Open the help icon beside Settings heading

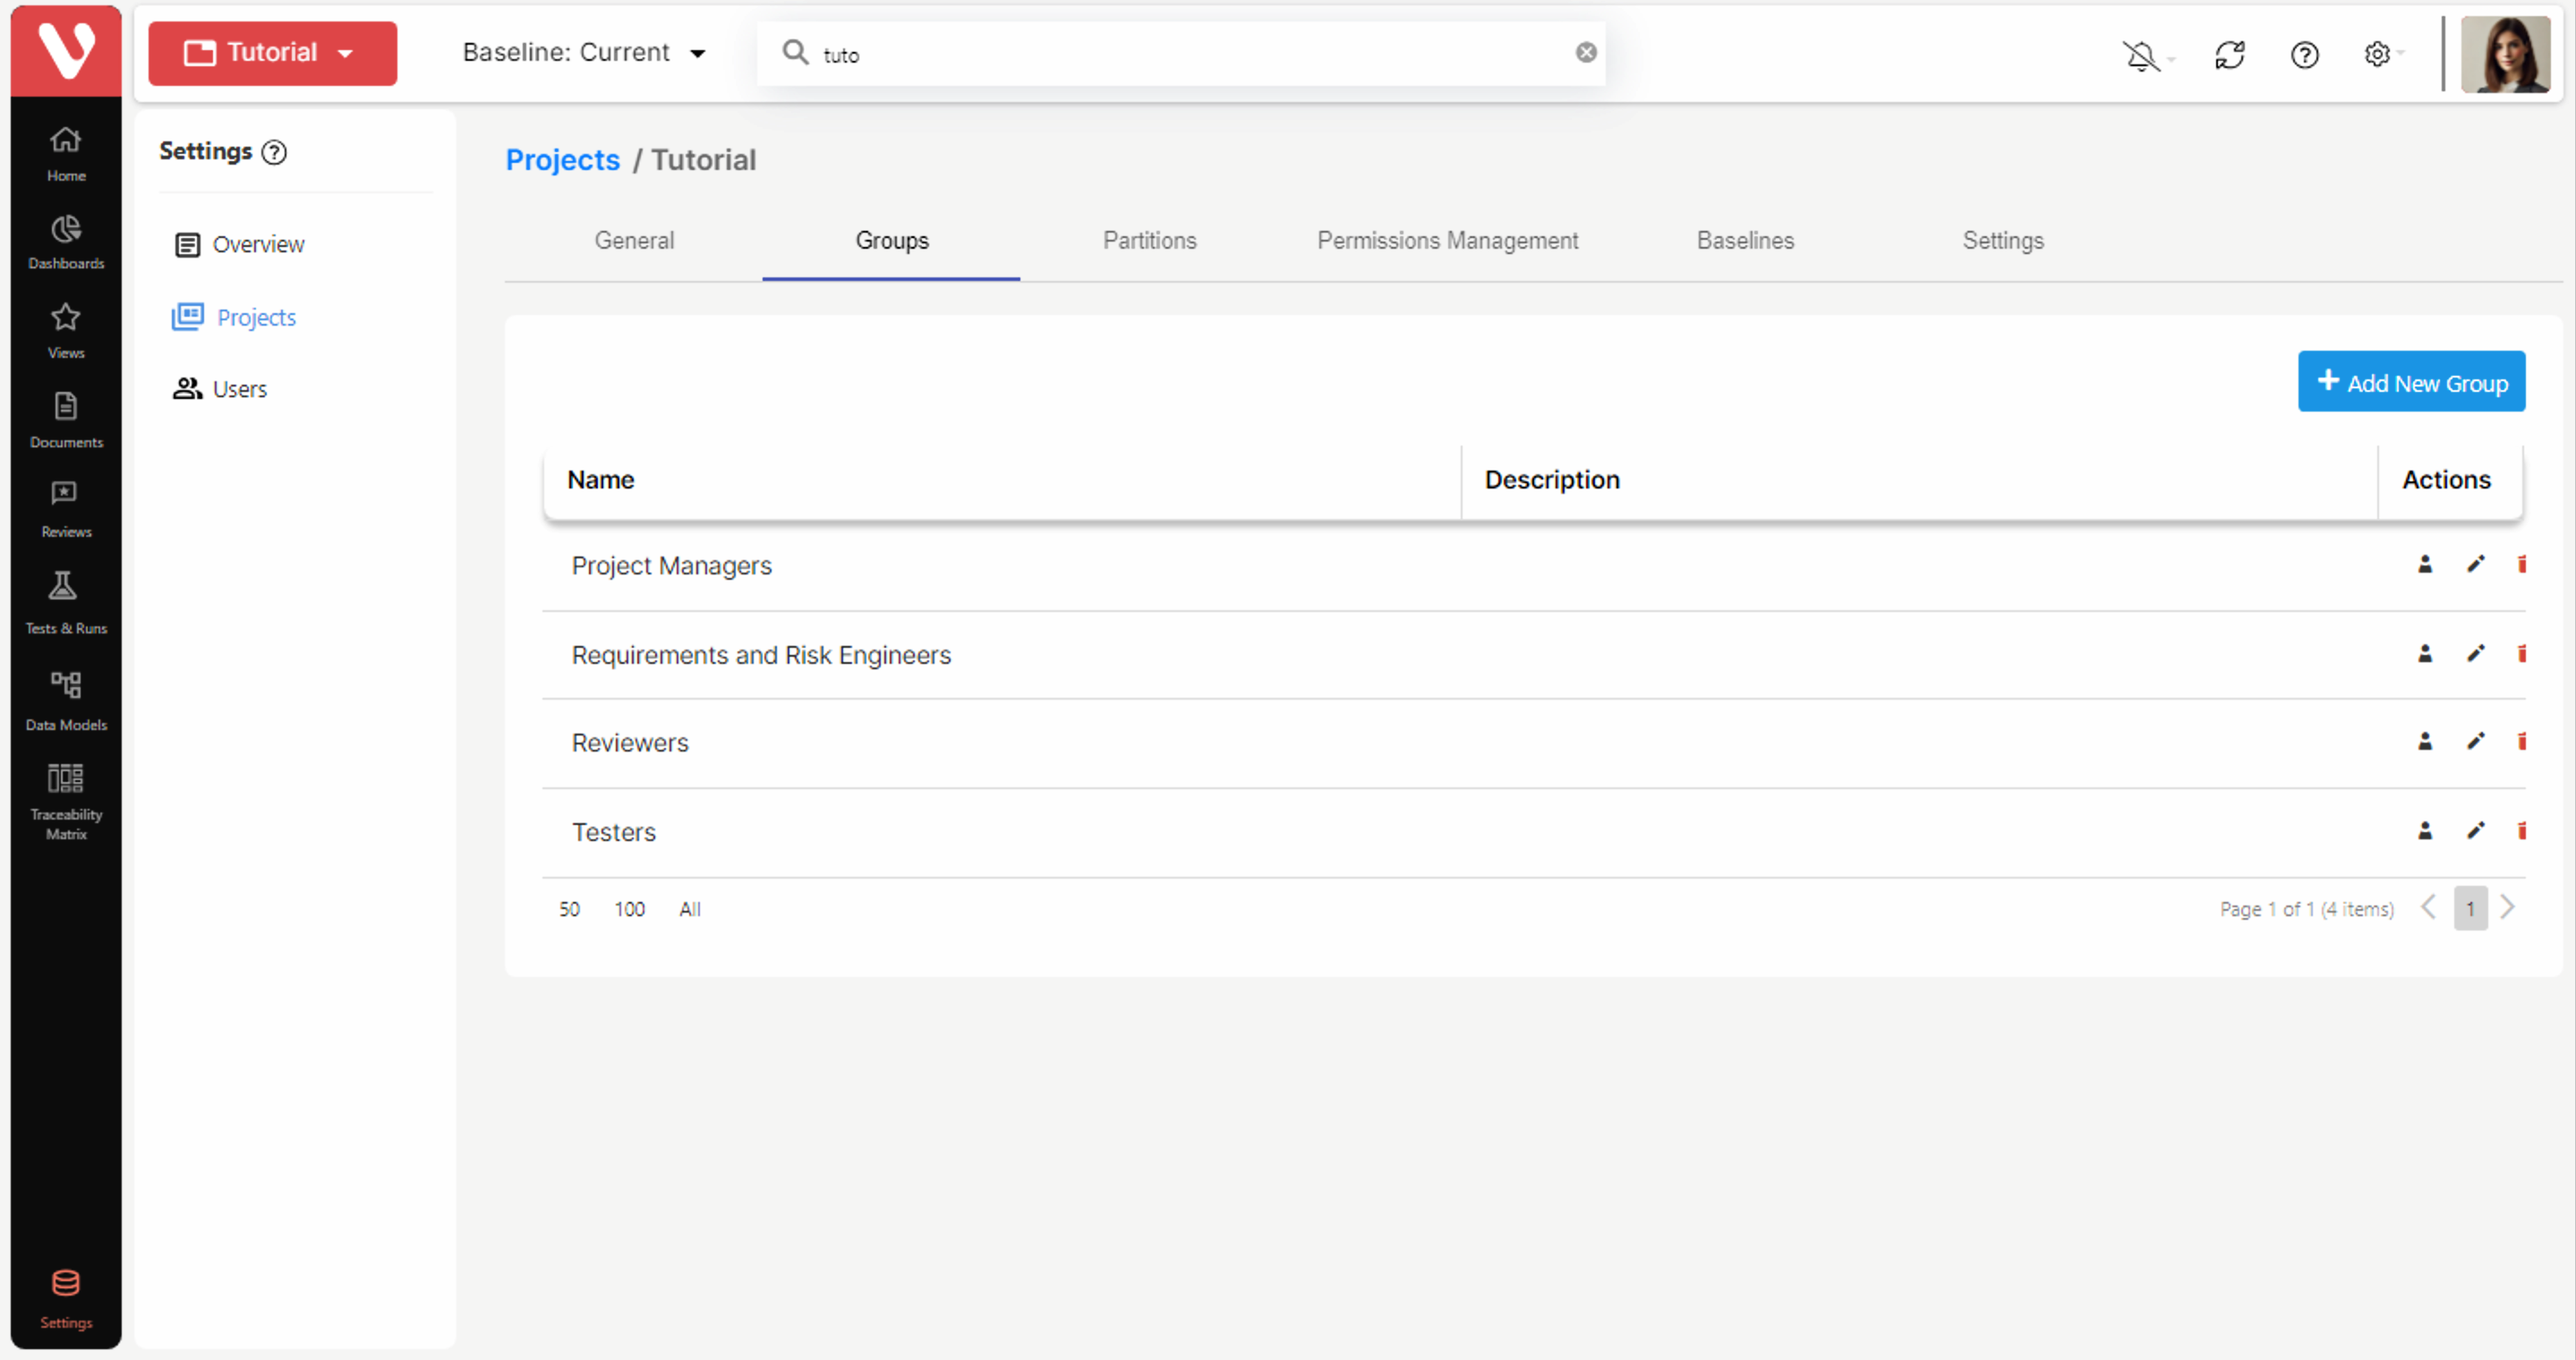click(274, 152)
